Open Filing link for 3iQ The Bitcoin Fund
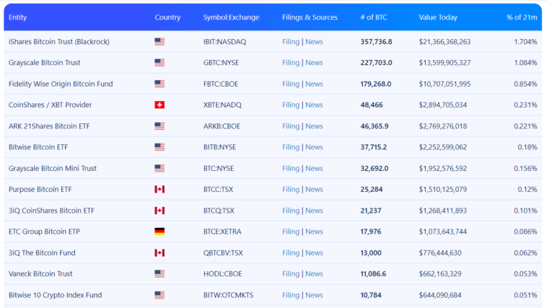Screen dimensions: 547x308 click(x=291, y=252)
